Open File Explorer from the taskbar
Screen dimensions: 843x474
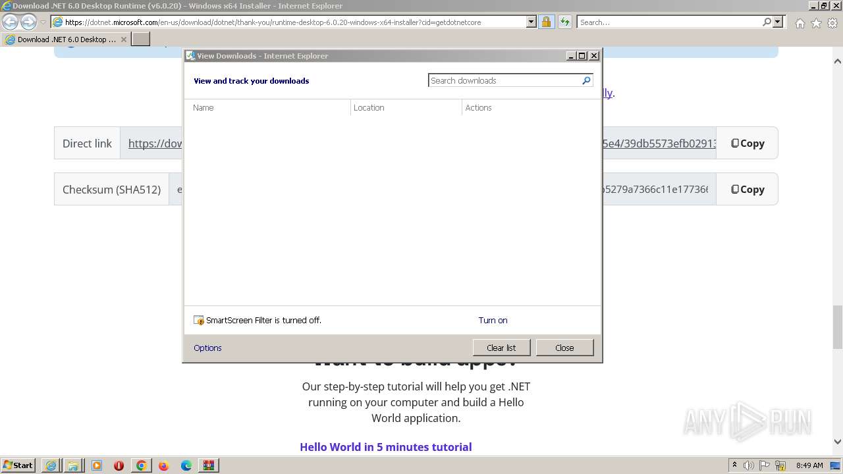coord(74,465)
